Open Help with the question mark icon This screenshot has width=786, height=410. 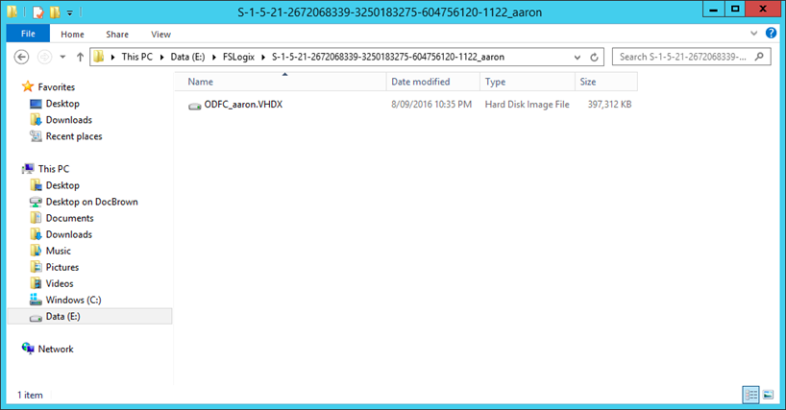[x=771, y=33]
